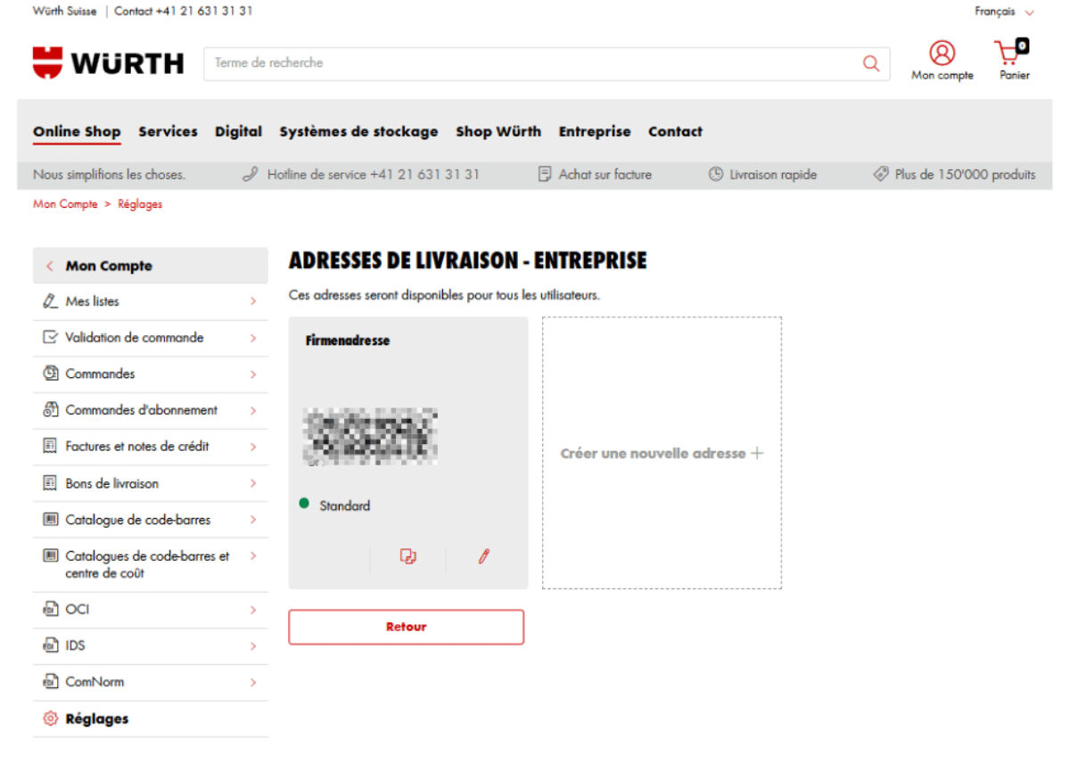The height and width of the screenshot is (764, 1070).
Task: Expand Commandes chevron arrow
Action: [x=253, y=374]
